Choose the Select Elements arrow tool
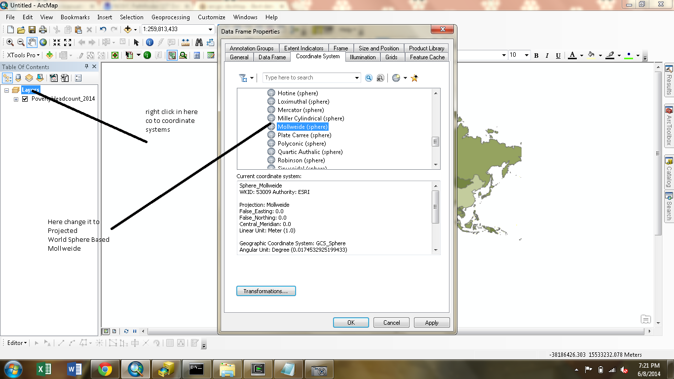This screenshot has width=674, height=379. (x=137, y=42)
